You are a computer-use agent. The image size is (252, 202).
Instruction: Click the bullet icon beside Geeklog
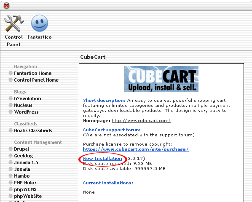(11, 156)
